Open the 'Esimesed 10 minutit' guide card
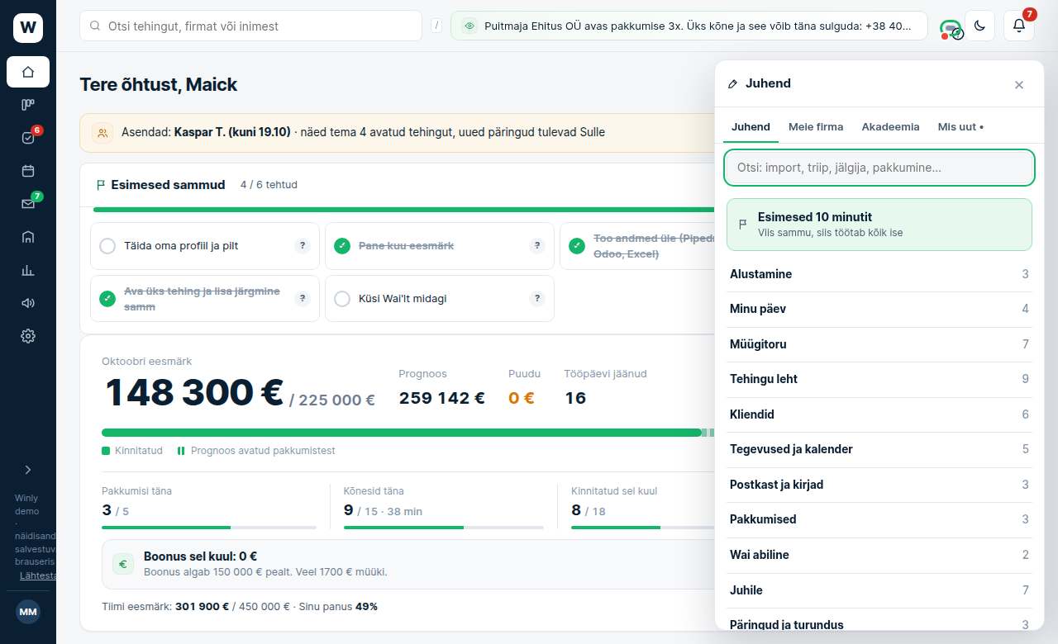The height and width of the screenshot is (644, 1058). click(x=879, y=225)
